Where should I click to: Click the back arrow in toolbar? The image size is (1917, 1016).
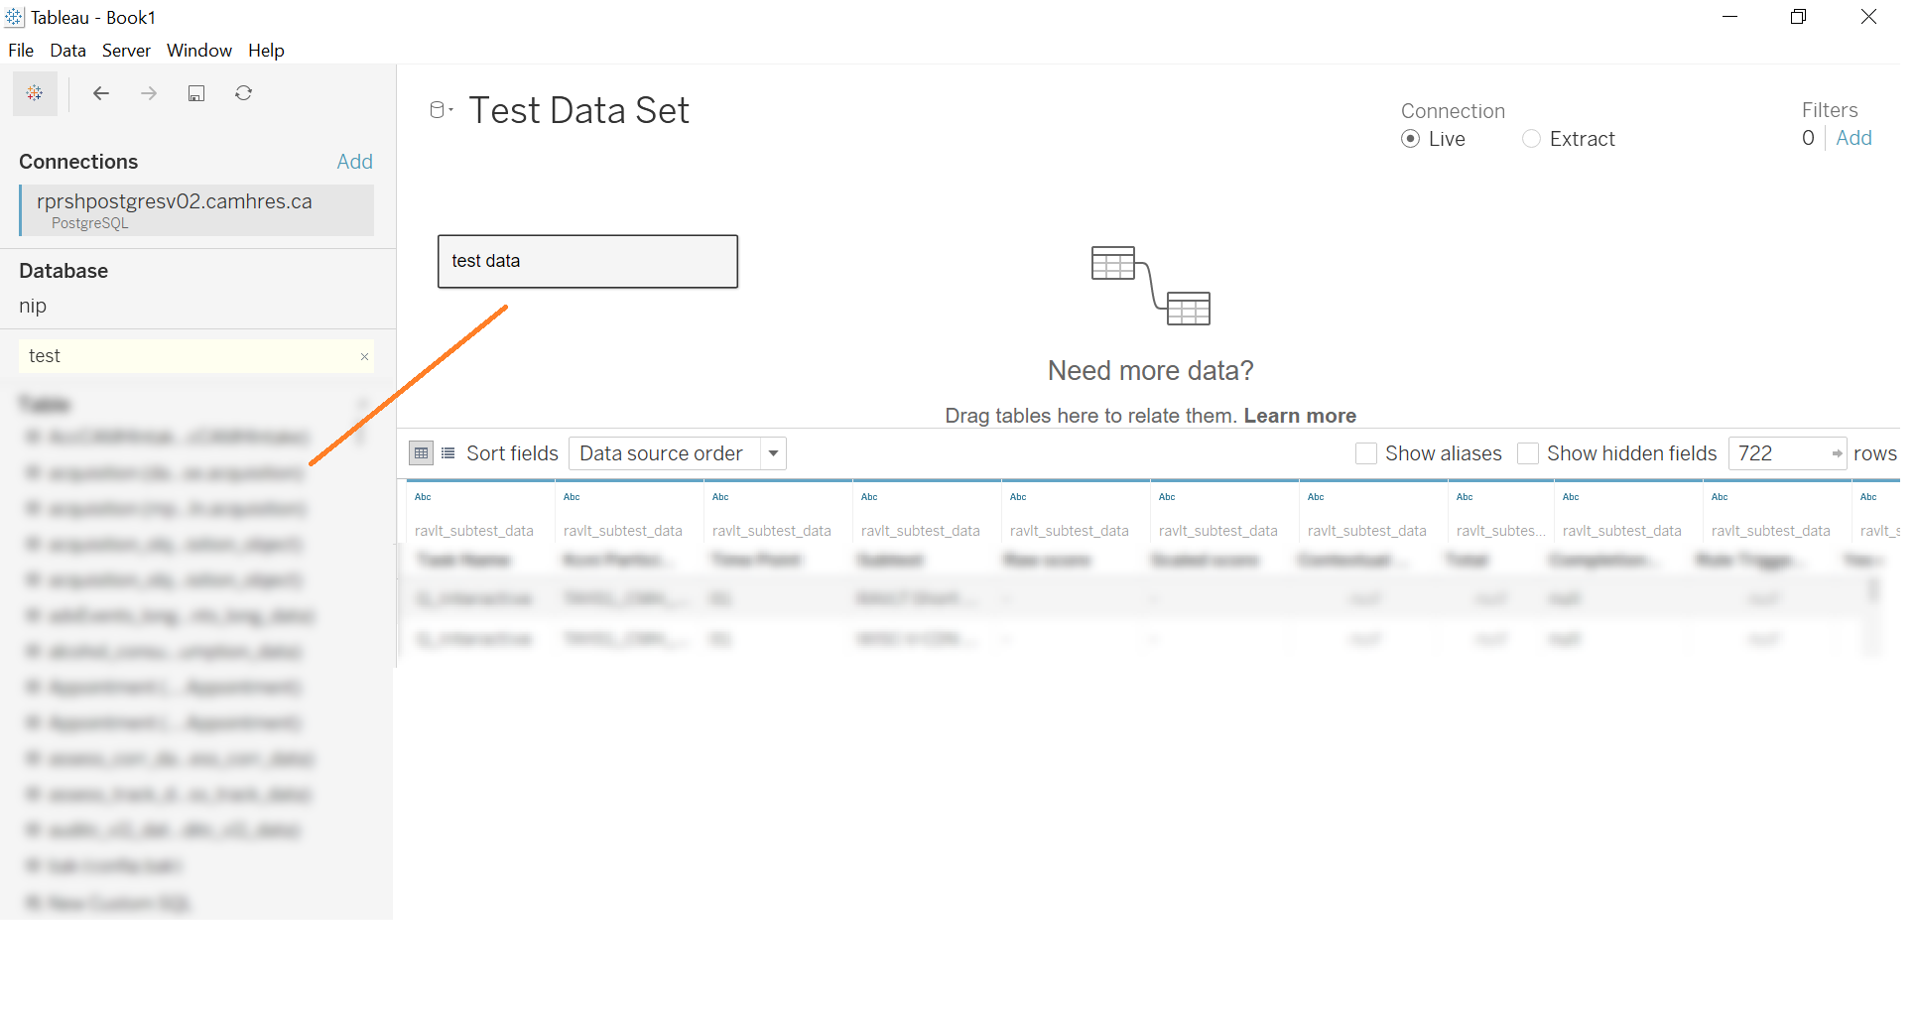(x=100, y=93)
